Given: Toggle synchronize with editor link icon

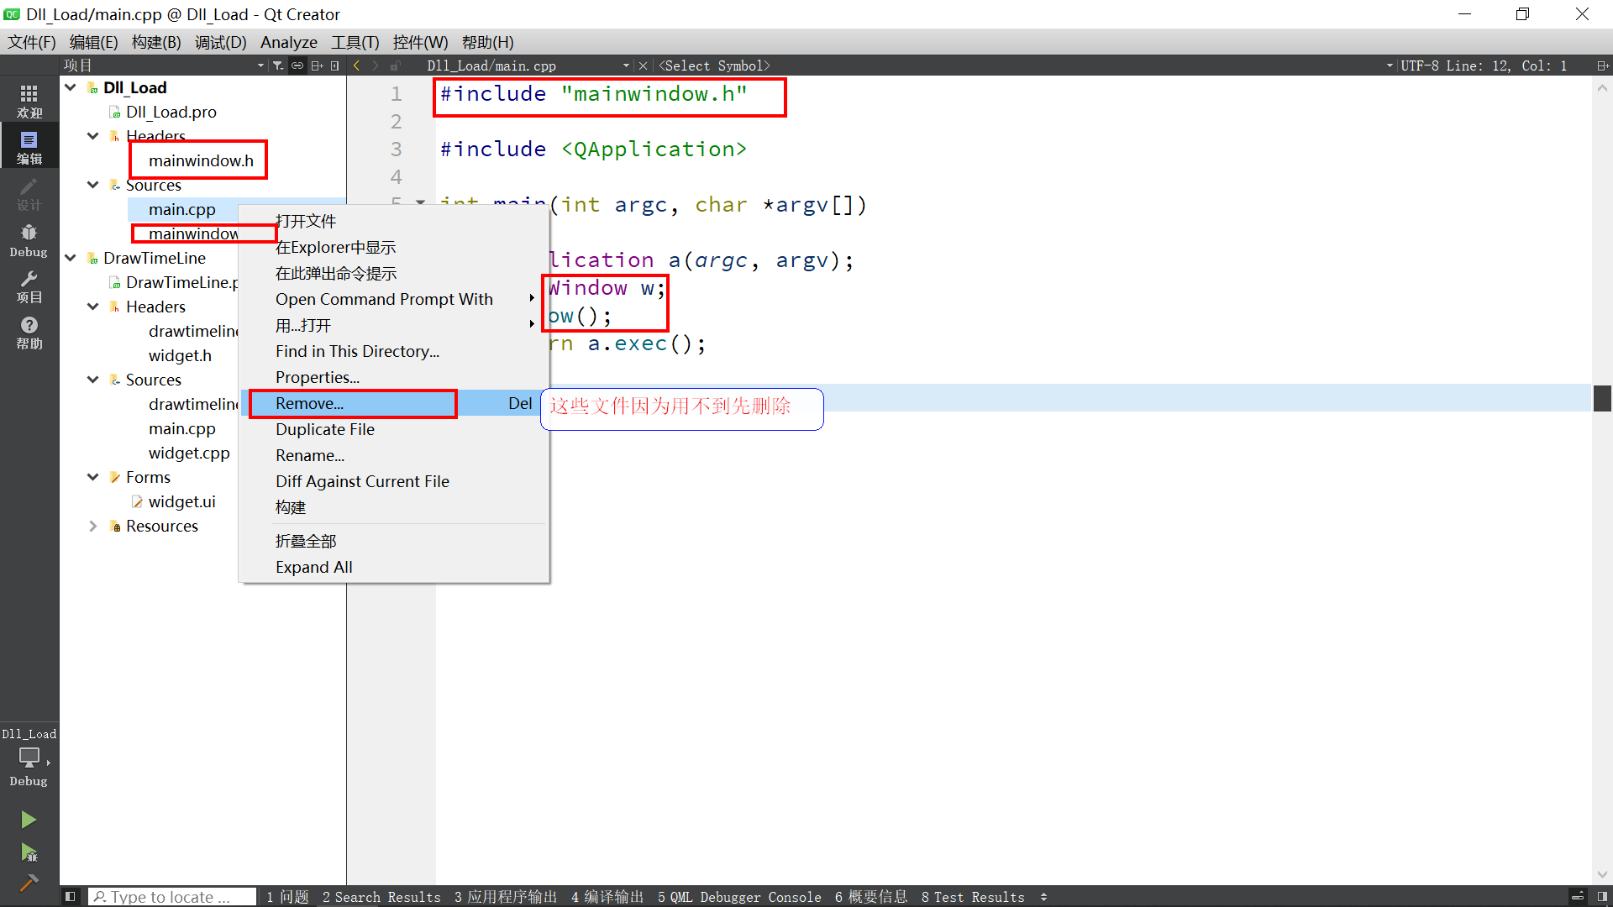Looking at the screenshot, I should (297, 66).
